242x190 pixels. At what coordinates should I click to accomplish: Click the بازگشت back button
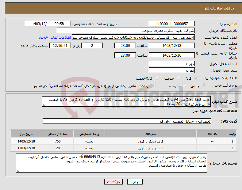pyautogui.click(x=113, y=182)
